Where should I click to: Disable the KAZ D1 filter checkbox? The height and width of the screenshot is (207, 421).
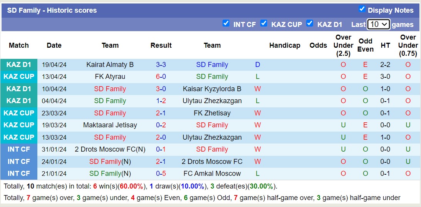pyautogui.click(x=310, y=23)
